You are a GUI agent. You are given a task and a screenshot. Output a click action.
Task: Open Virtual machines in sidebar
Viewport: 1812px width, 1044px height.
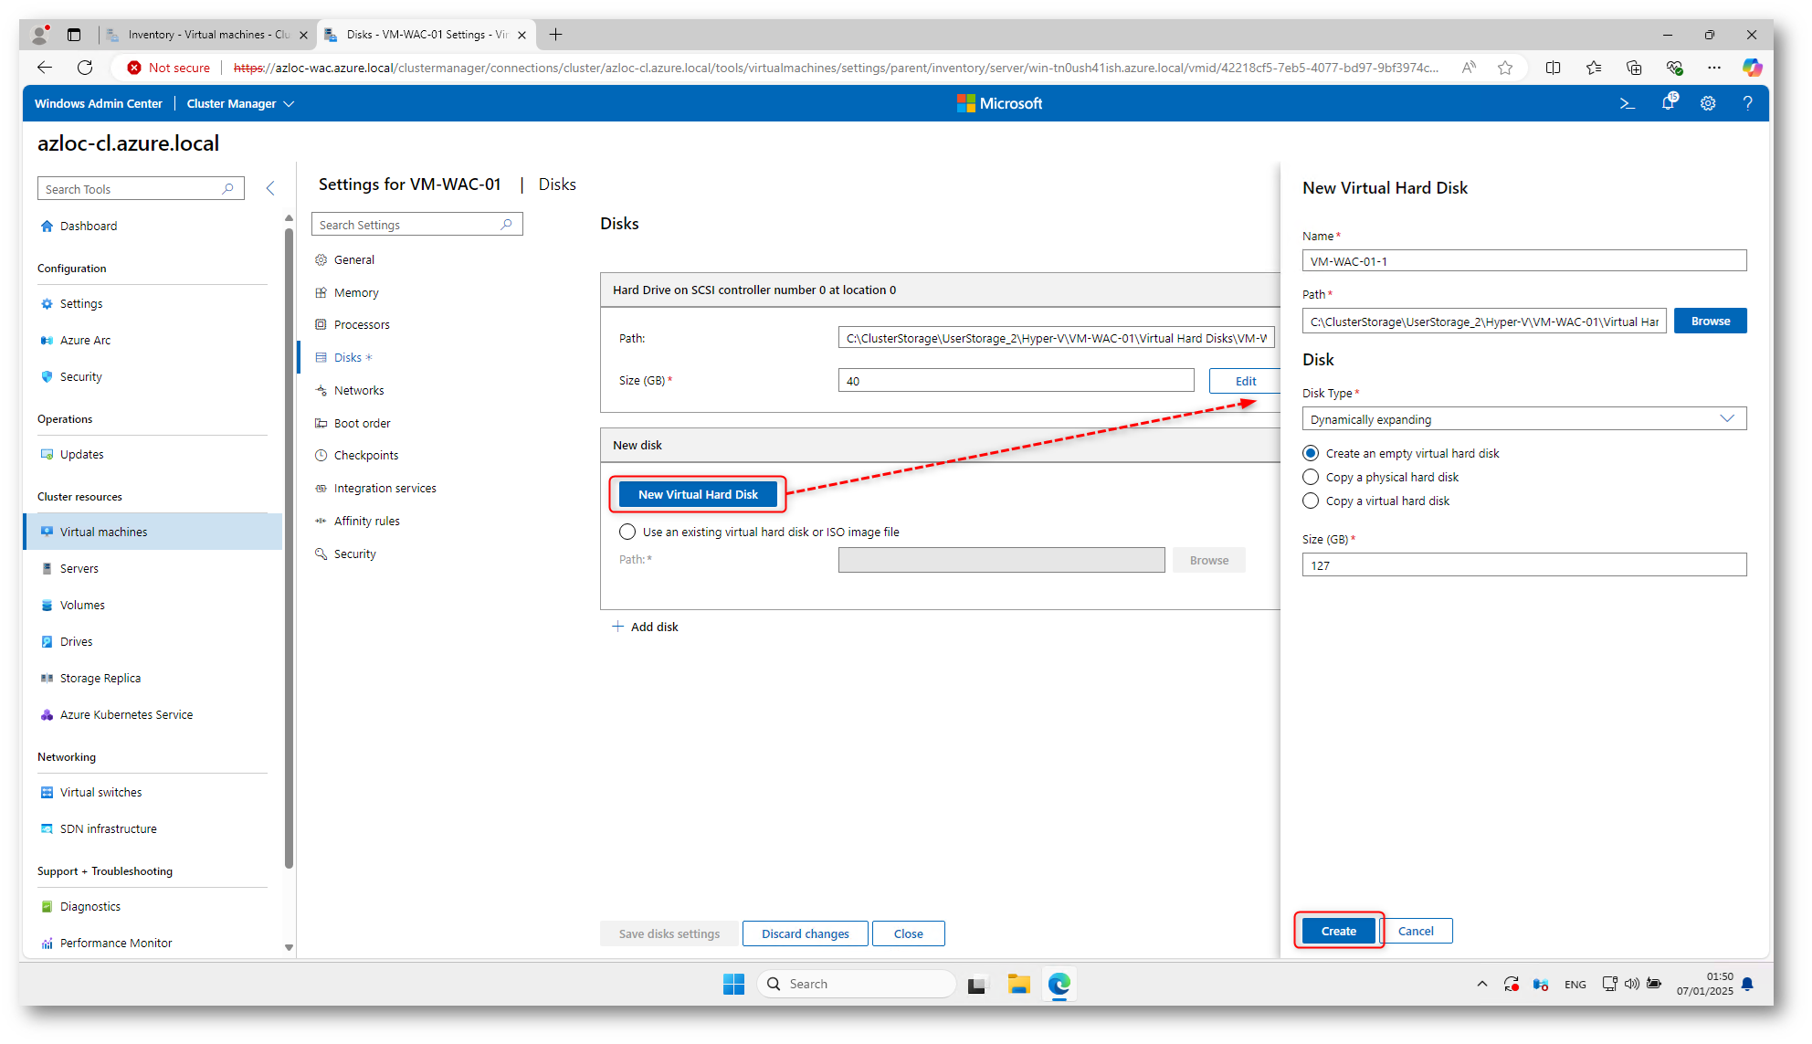(153, 532)
